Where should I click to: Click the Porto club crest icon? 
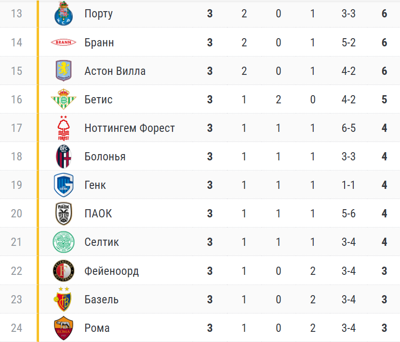coord(64,14)
